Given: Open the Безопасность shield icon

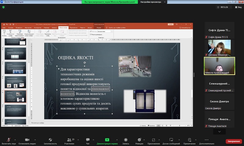Looking at the screenshot, I should 50,139.
